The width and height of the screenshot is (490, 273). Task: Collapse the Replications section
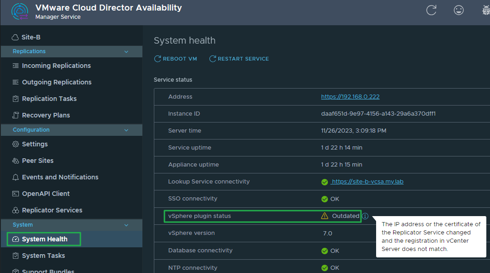126,51
